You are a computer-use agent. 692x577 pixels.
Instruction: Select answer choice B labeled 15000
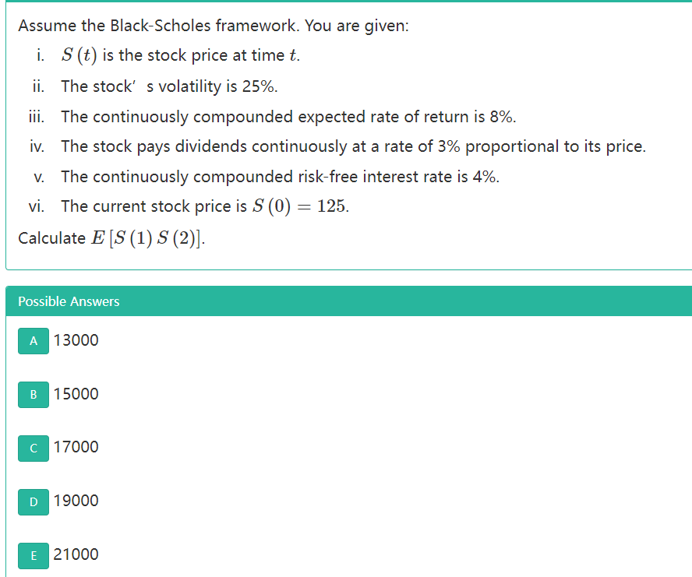76,395
